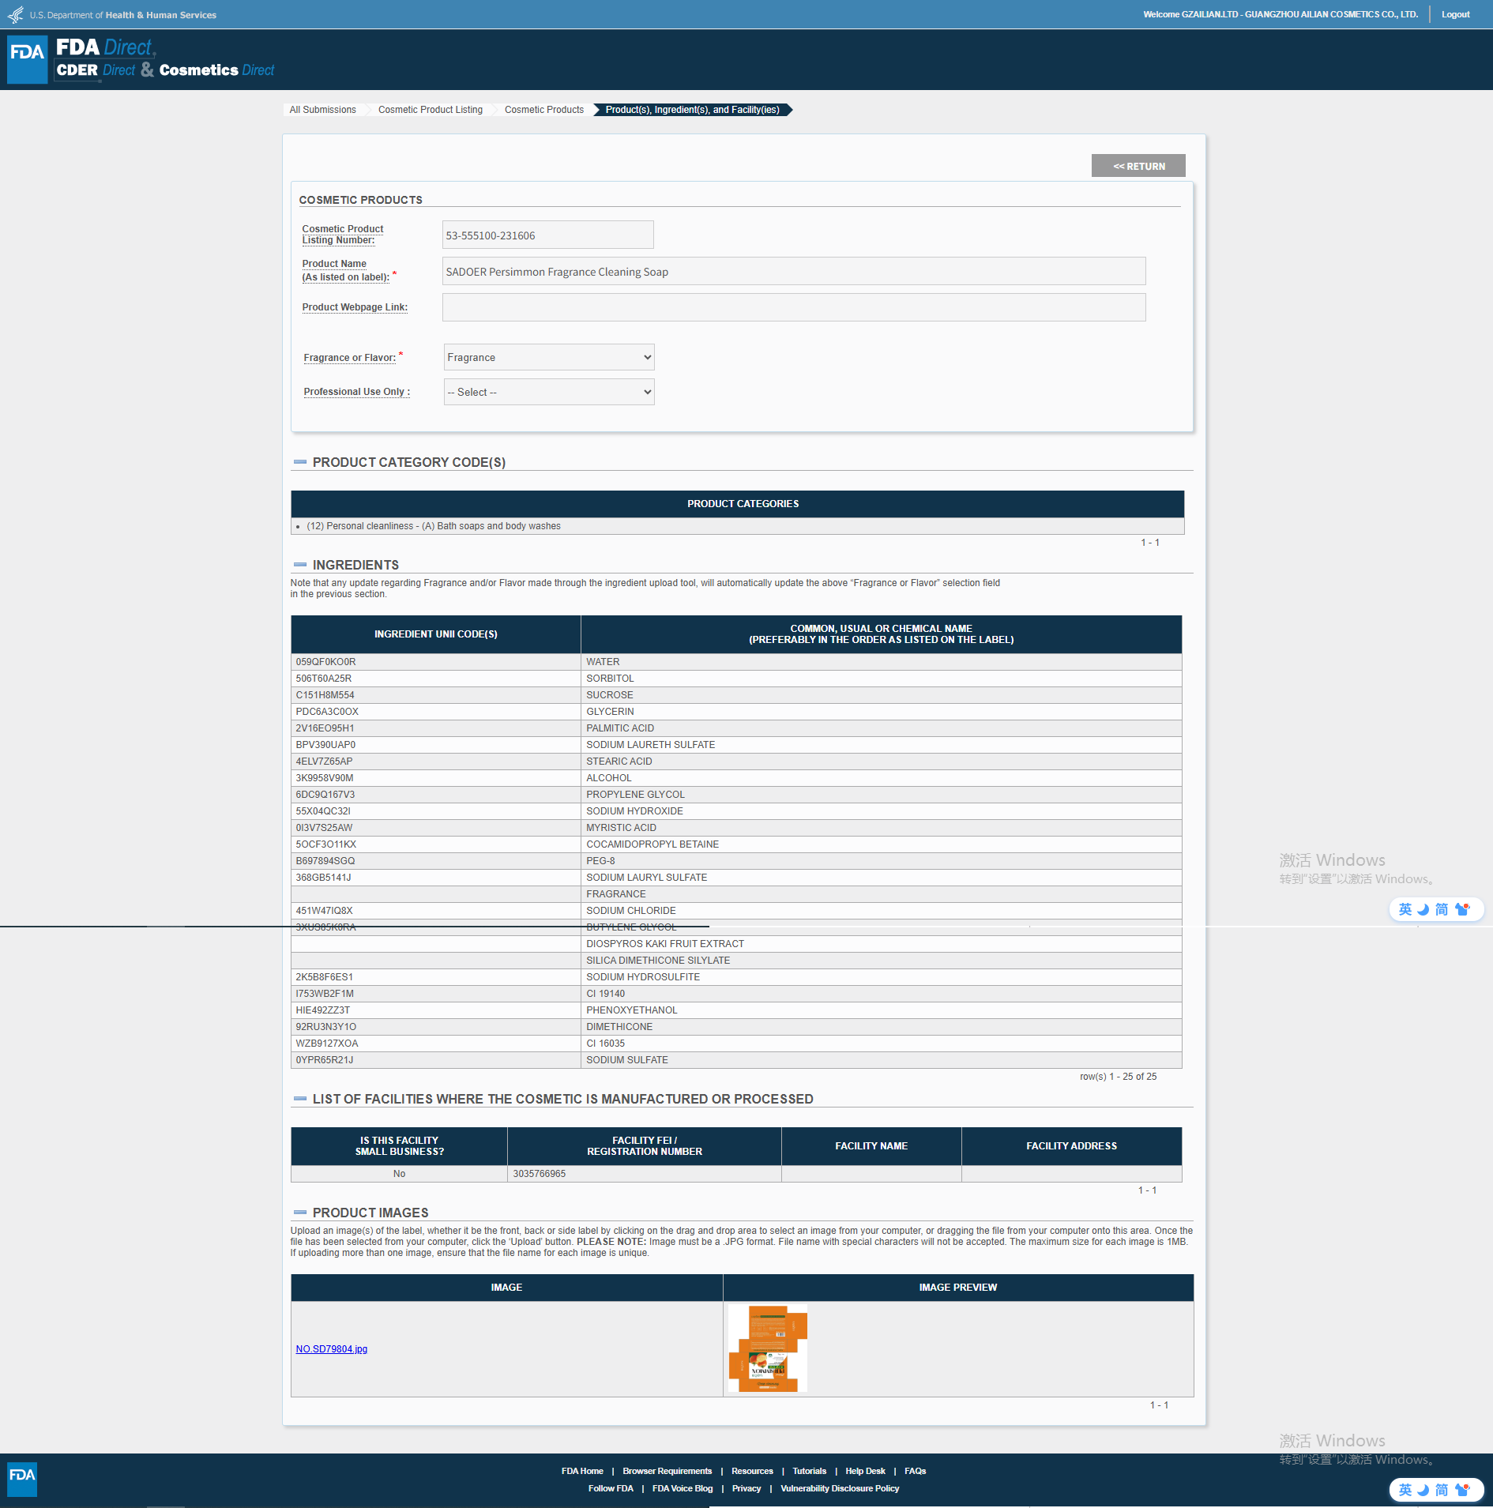Click the FDA logo in the footer

coord(22,1479)
